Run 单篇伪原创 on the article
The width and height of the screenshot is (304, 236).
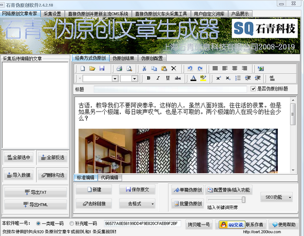187,190
